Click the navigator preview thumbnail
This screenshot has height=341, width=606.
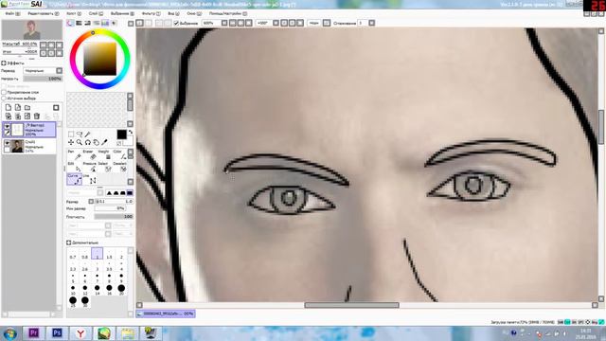pyautogui.click(x=31, y=29)
